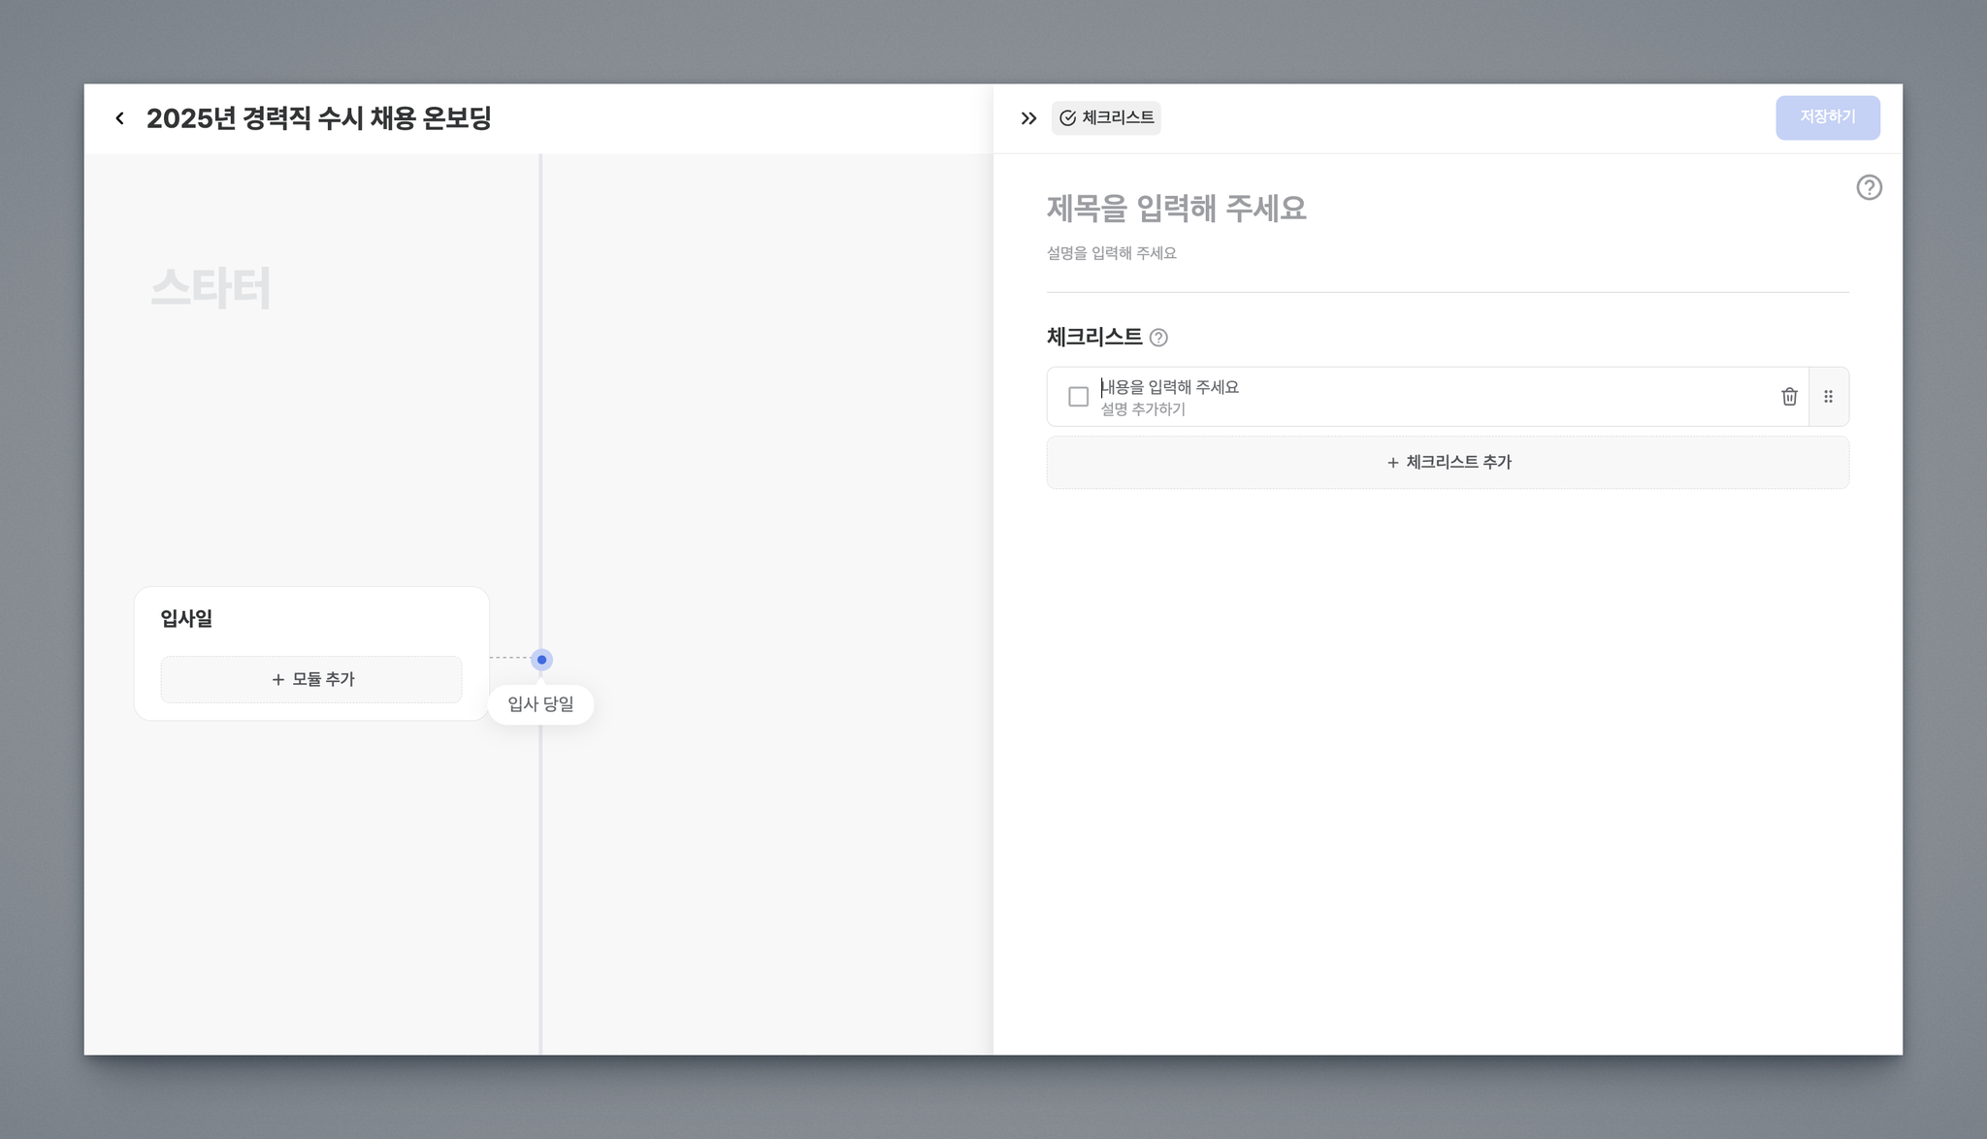
Task: Click the drag handle dots icon
Action: (1828, 397)
